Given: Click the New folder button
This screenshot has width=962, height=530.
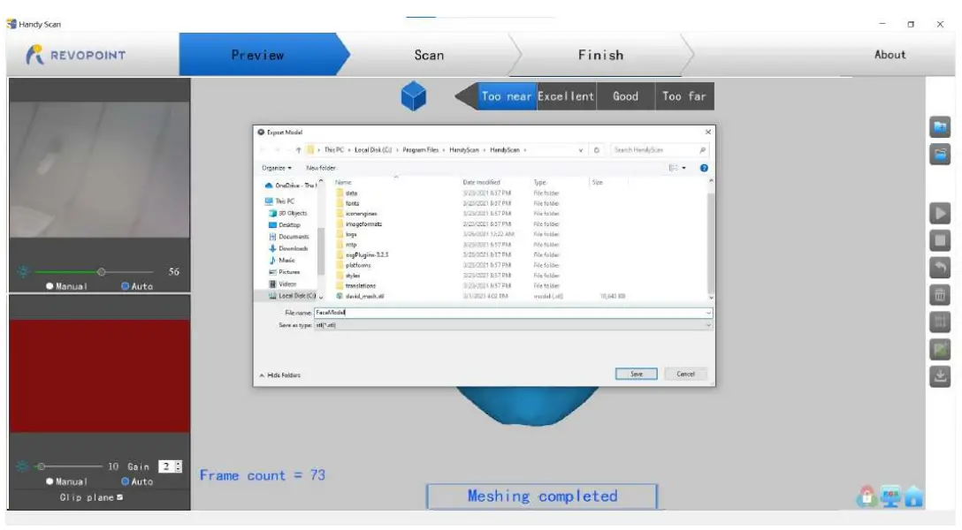Looking at the screenshot, I should (x=321, y=168).
